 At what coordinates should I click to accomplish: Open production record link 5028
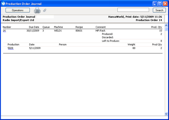point(11,48)
